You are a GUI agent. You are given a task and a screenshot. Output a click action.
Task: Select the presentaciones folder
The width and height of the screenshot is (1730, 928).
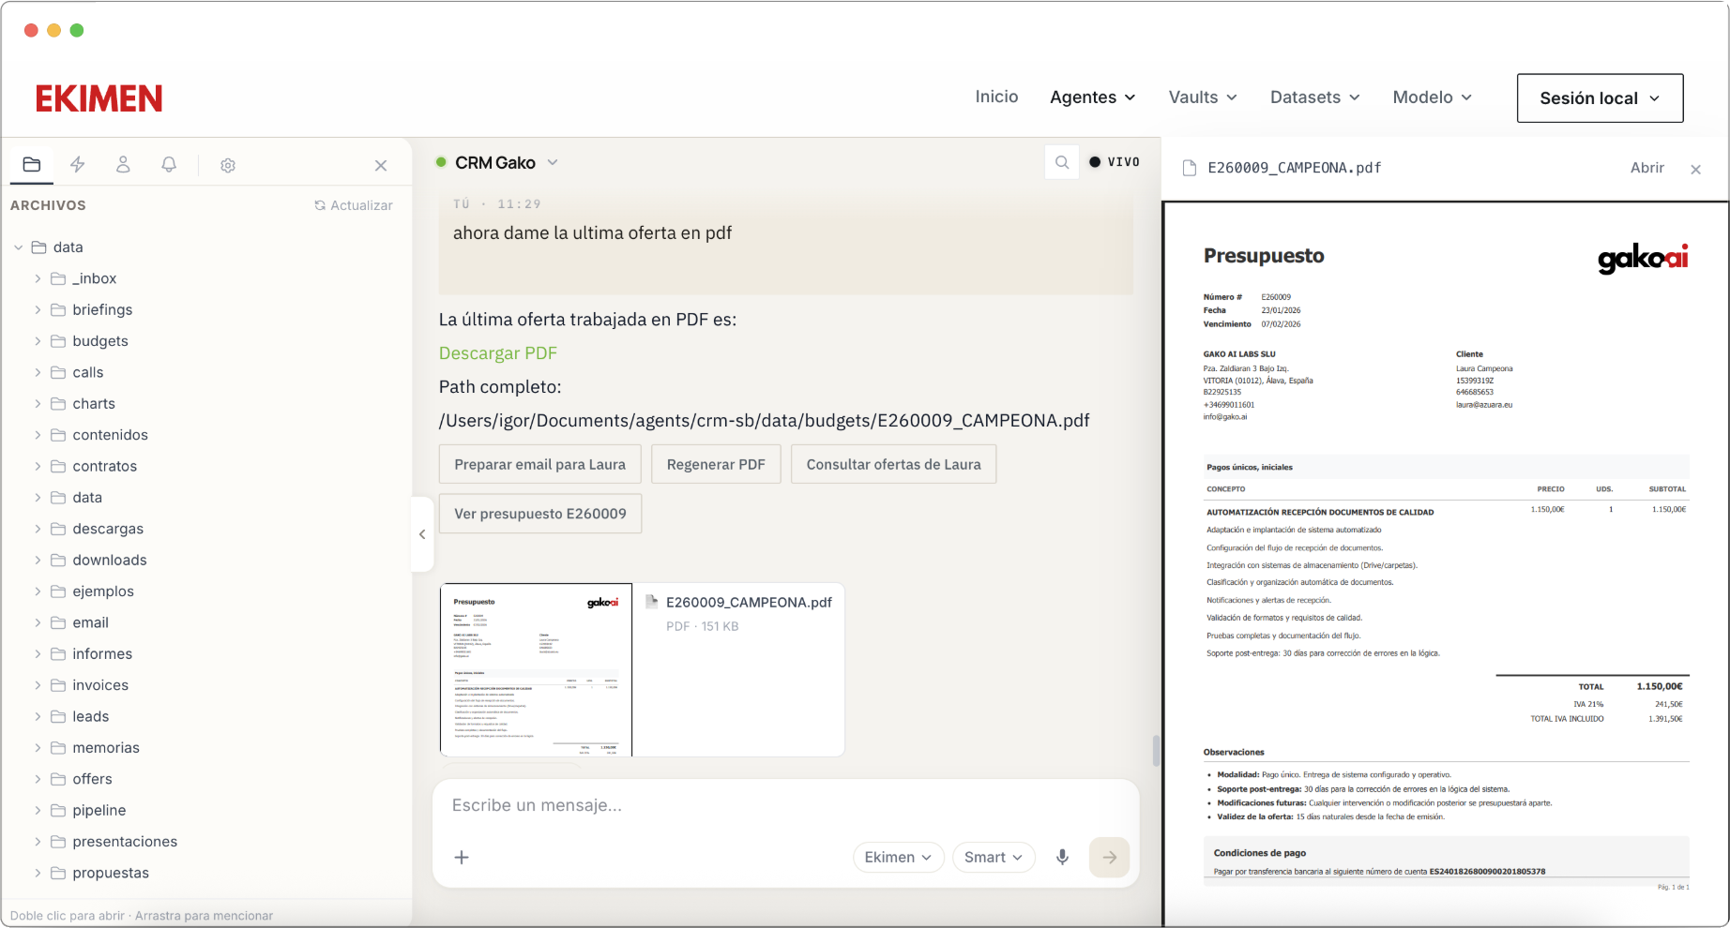(x=125, y=842)
